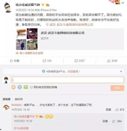Screen dimensions: 127x131
Task: Expand the post options chevron at top right
Action: click(123, 3)
